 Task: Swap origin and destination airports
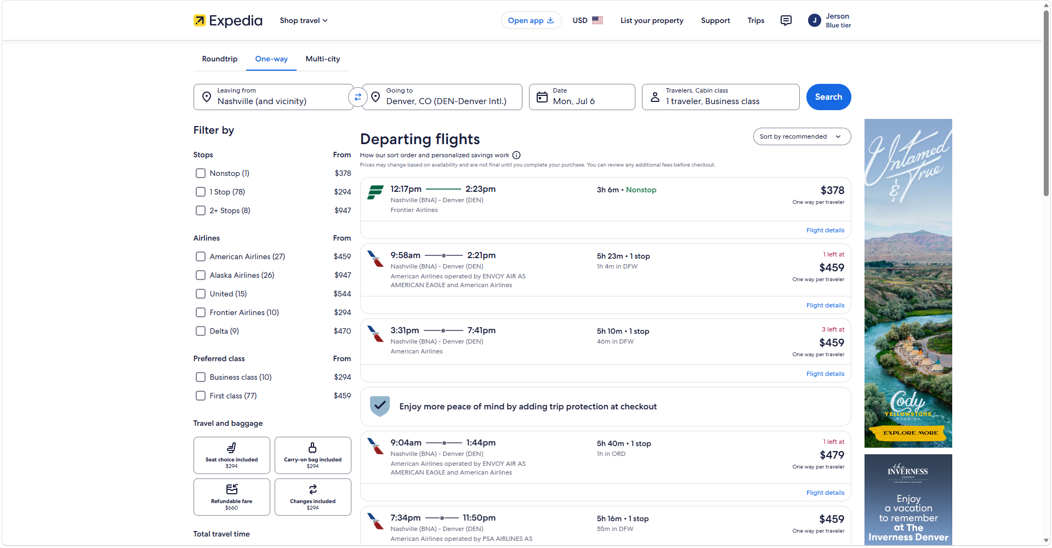pos(357,97)
